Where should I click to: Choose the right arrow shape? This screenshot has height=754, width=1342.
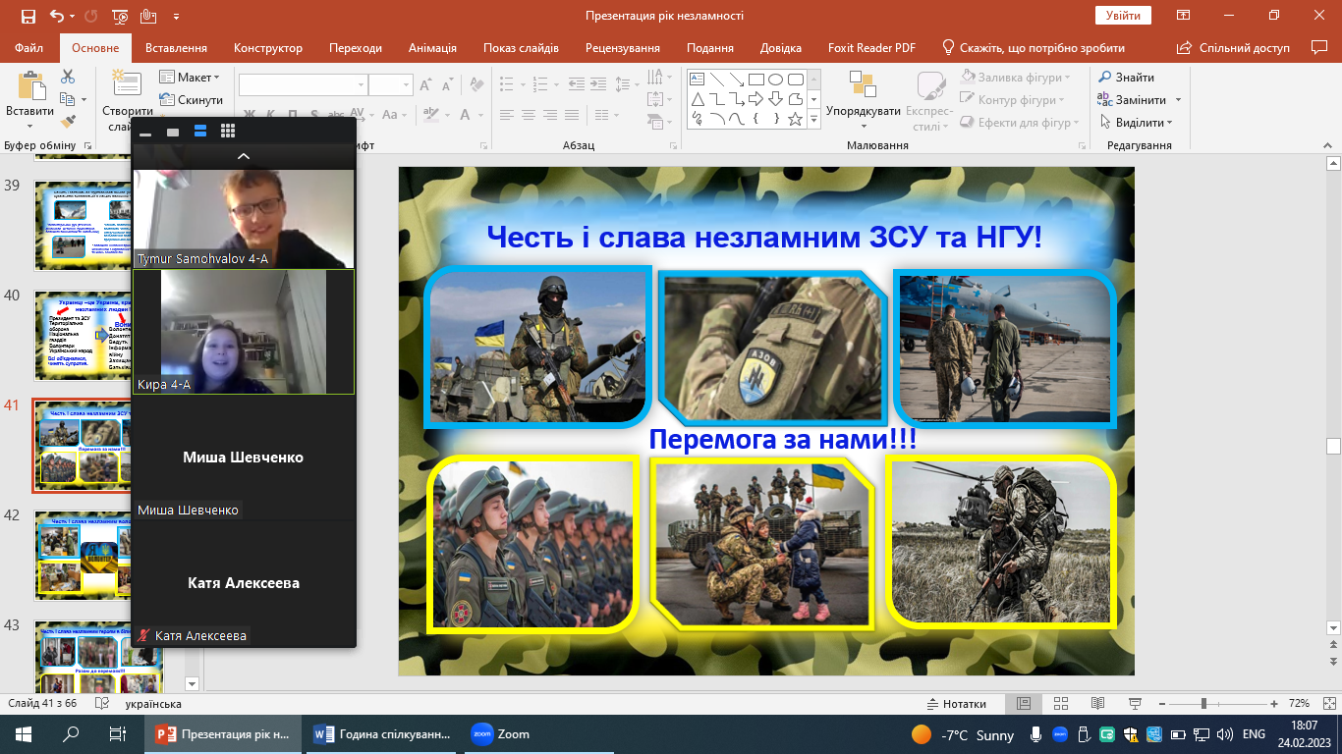click(755, 99)
